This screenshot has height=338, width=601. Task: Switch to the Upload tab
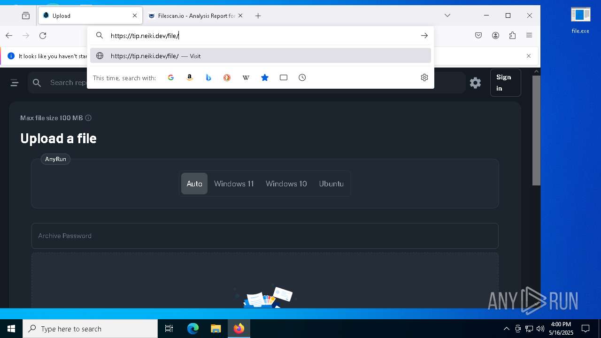click(x=90, y=15)
